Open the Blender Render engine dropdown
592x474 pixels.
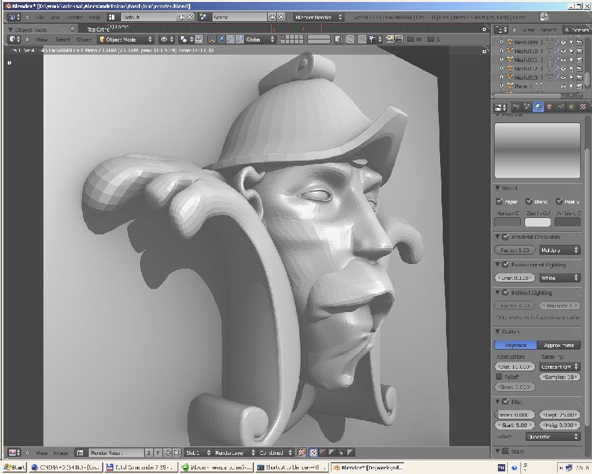point(318,17)
